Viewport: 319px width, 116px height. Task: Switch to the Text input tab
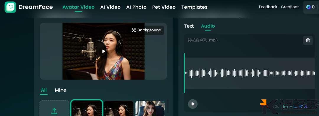click(189, 26)
